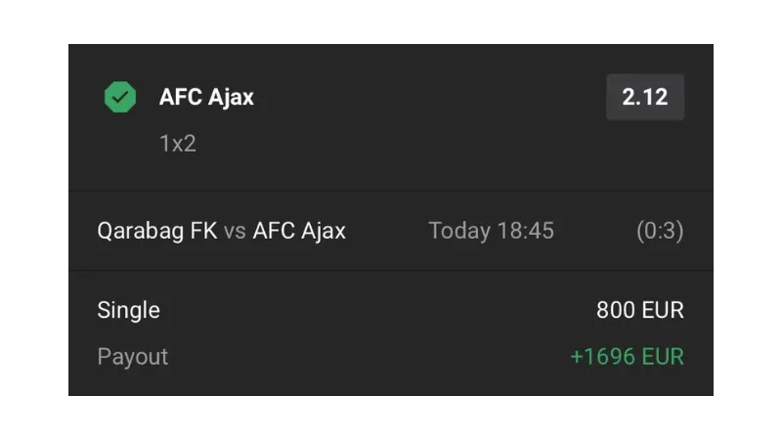Click the Single bet type label

[129, 310]
